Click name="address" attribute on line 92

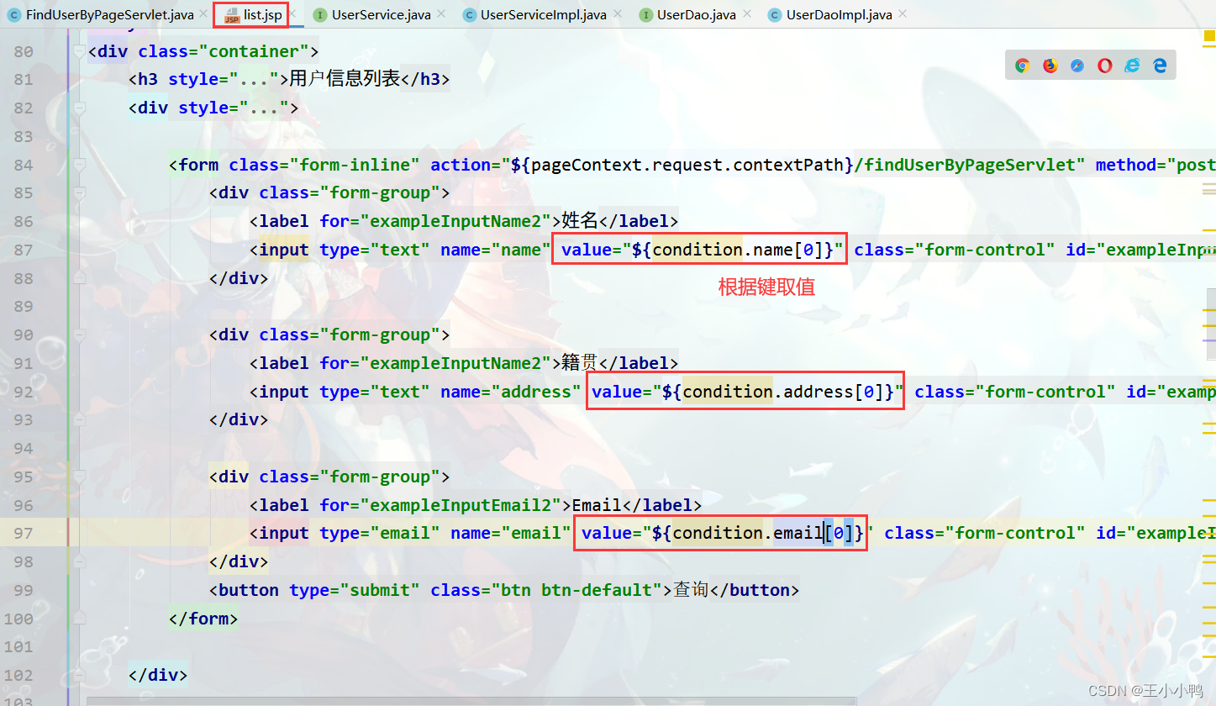pyautogui.click(x=511, y=392)
